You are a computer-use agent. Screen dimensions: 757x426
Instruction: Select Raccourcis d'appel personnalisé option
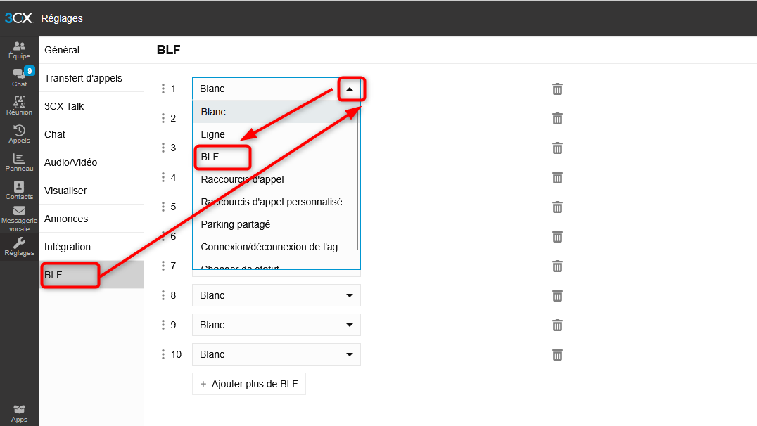point(274,202)
